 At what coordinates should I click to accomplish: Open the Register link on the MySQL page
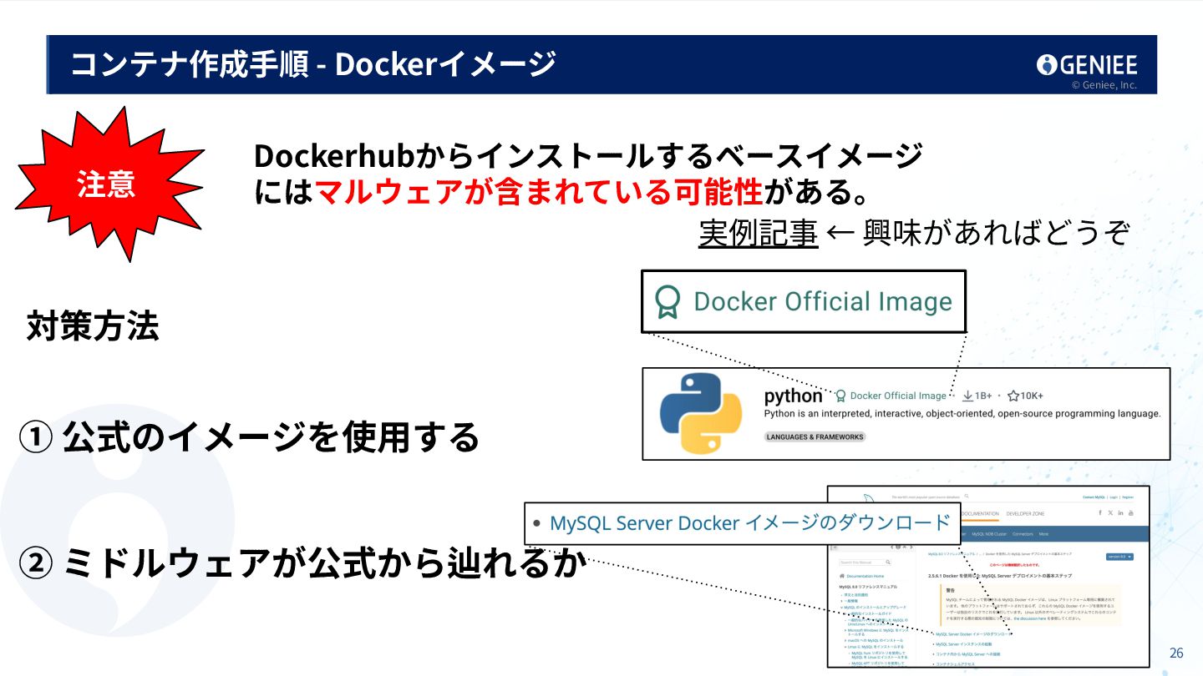point(1128,497)
